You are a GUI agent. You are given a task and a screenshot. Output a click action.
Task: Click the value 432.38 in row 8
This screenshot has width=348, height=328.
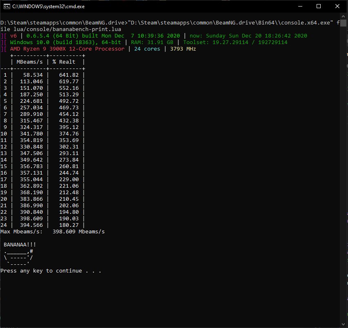[x=69, y=121]
